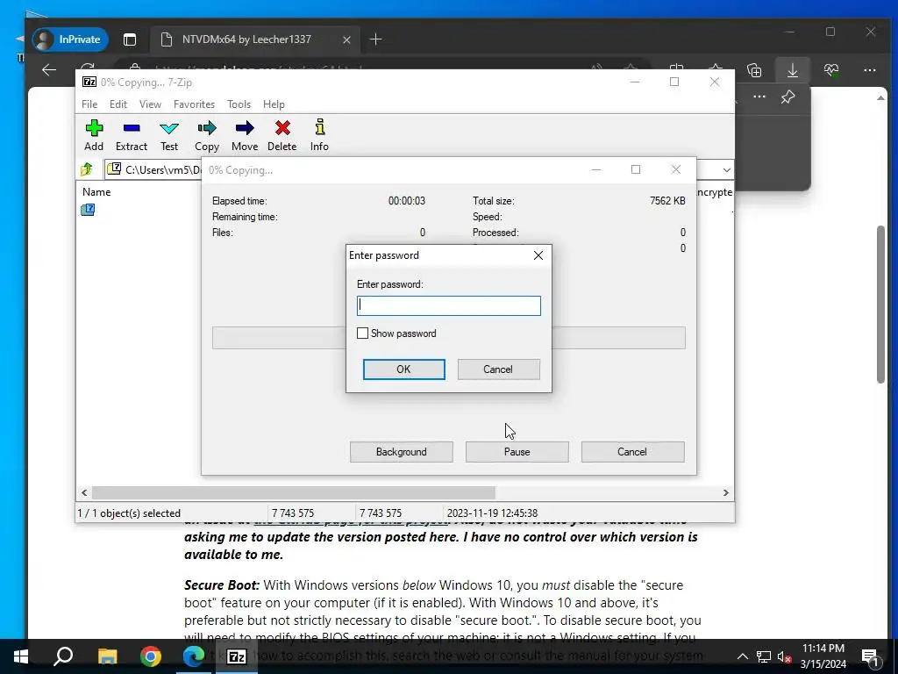
Task: Launch Chrome from taskbar
Action: coord(151,656)
